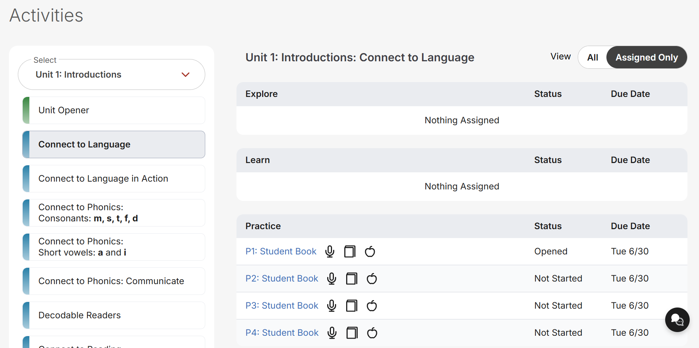The height and width of the screenshot is (348, 699).
Task: Switch the view to All
Action: pos(593,58)
